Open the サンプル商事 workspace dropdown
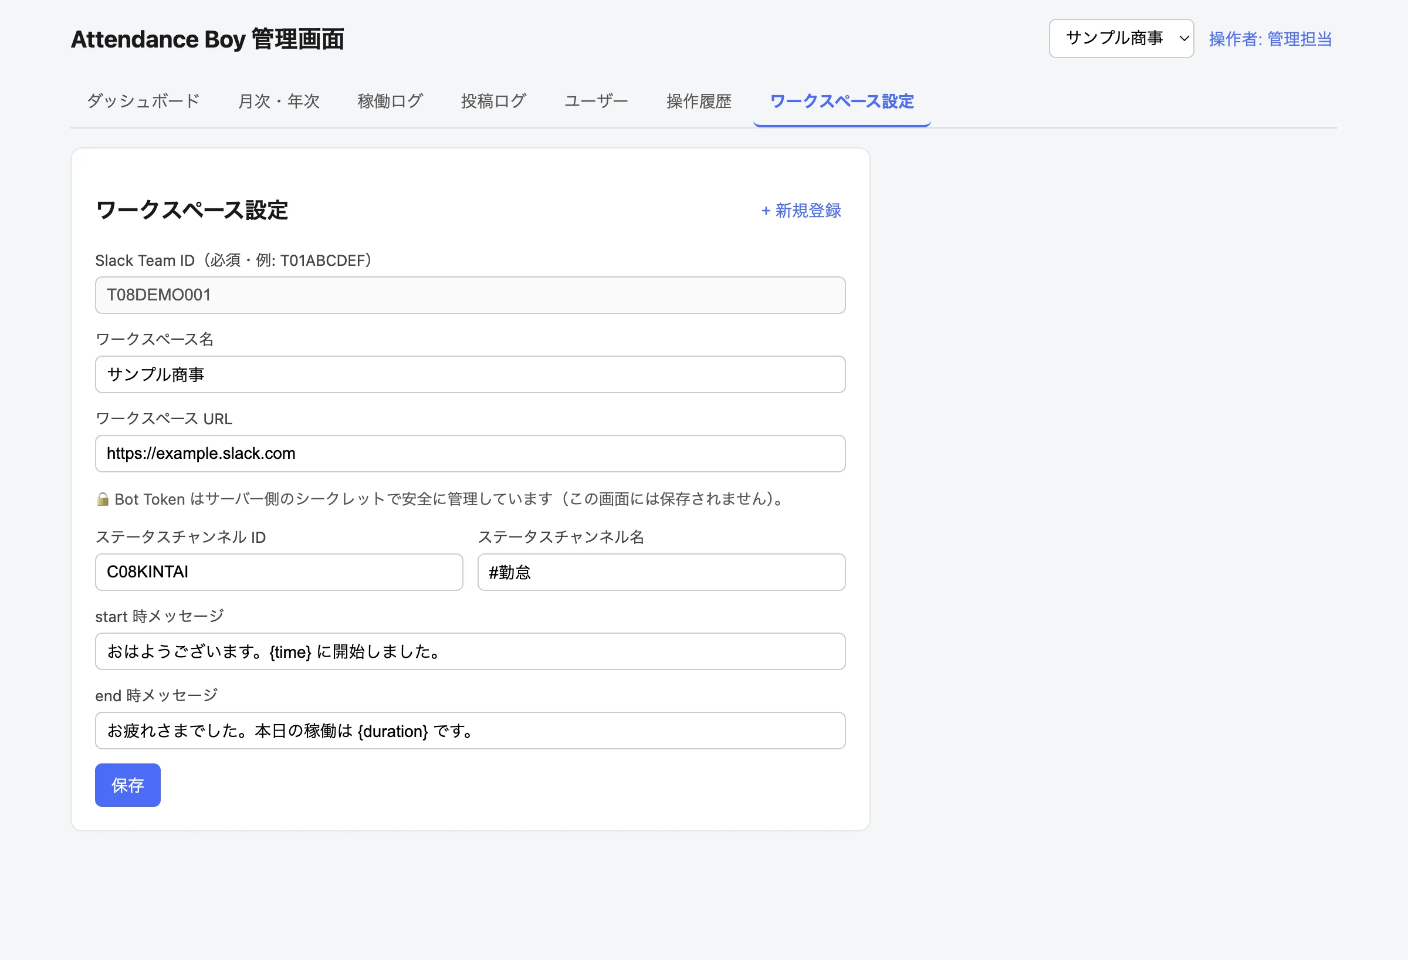Viewport: 1408px width, 960px height. pyautogui.click(x=1121, y=38)
